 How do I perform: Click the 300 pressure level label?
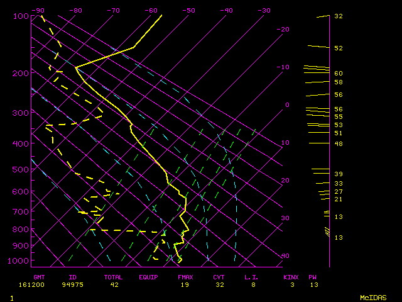pyautogui.click(x=21, y=113)
